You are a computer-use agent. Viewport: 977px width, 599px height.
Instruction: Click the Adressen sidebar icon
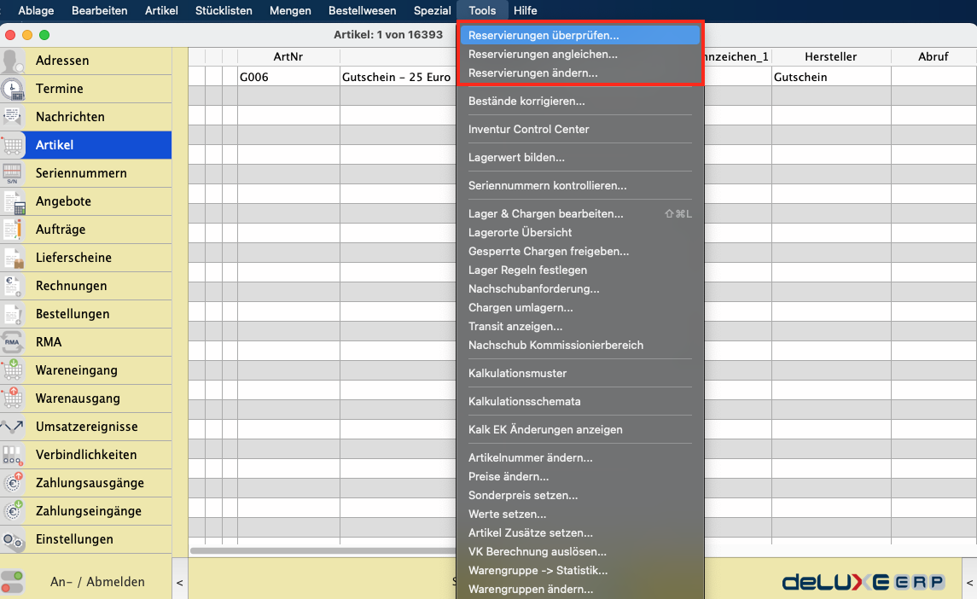(13, 61)
